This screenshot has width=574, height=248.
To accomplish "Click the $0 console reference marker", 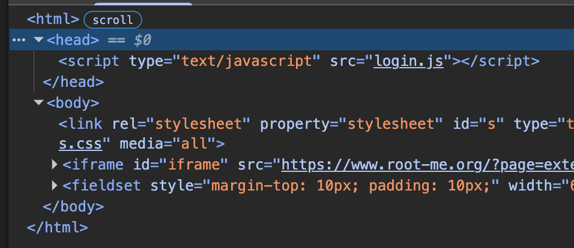I will pyautogui.click(x=142, y=40).
